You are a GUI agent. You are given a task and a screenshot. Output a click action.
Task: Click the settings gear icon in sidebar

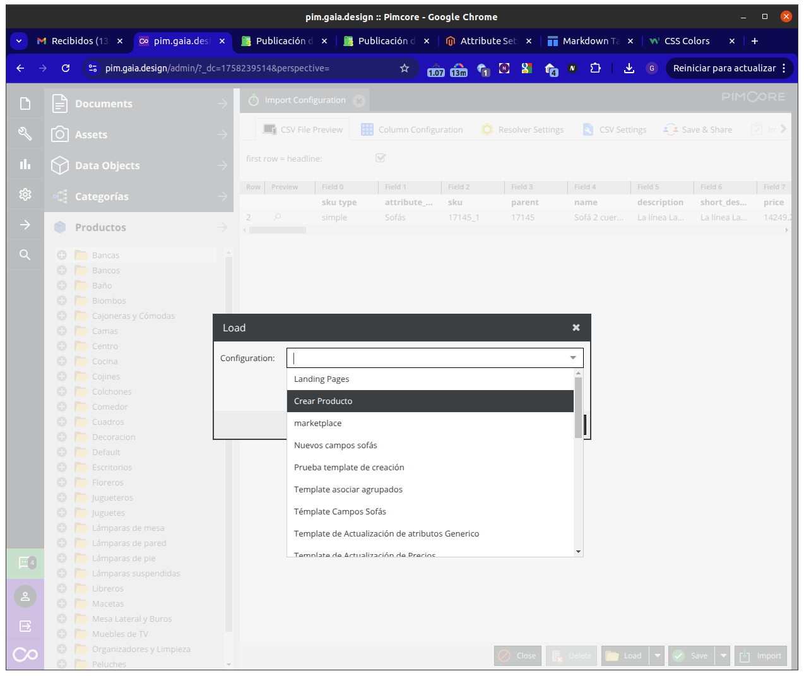pos(25,194)
